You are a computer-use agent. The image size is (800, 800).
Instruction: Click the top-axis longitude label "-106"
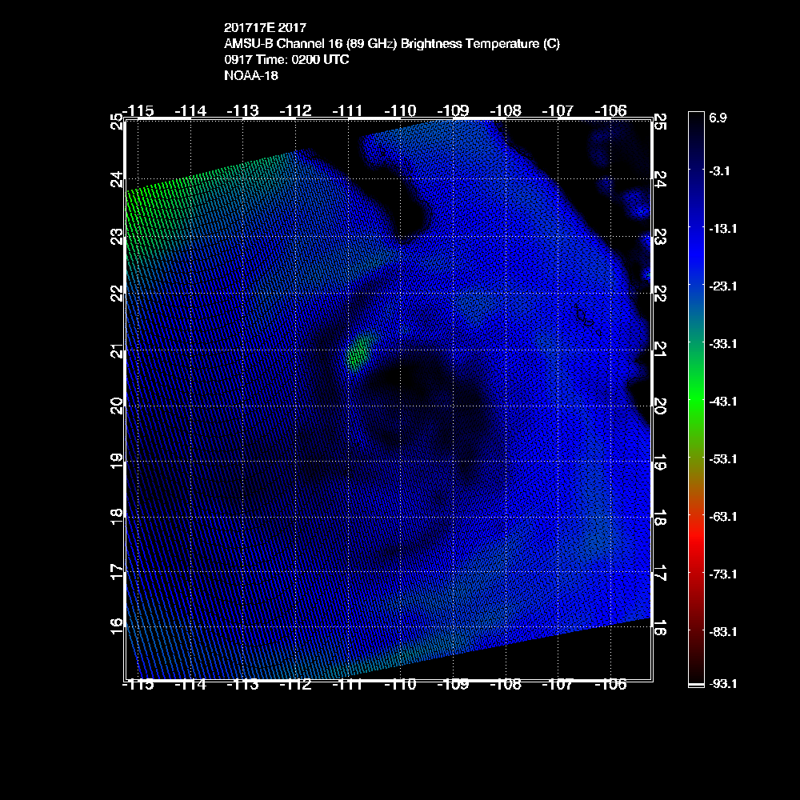click(610, 110)
